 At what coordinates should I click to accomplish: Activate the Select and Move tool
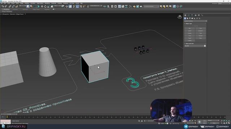(42, 6)
